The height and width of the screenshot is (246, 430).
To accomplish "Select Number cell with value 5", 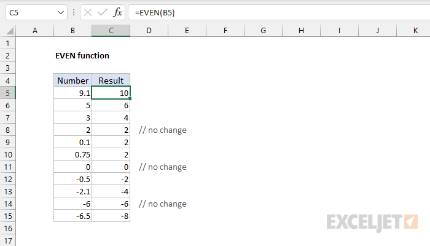I will tap(72, 105).
